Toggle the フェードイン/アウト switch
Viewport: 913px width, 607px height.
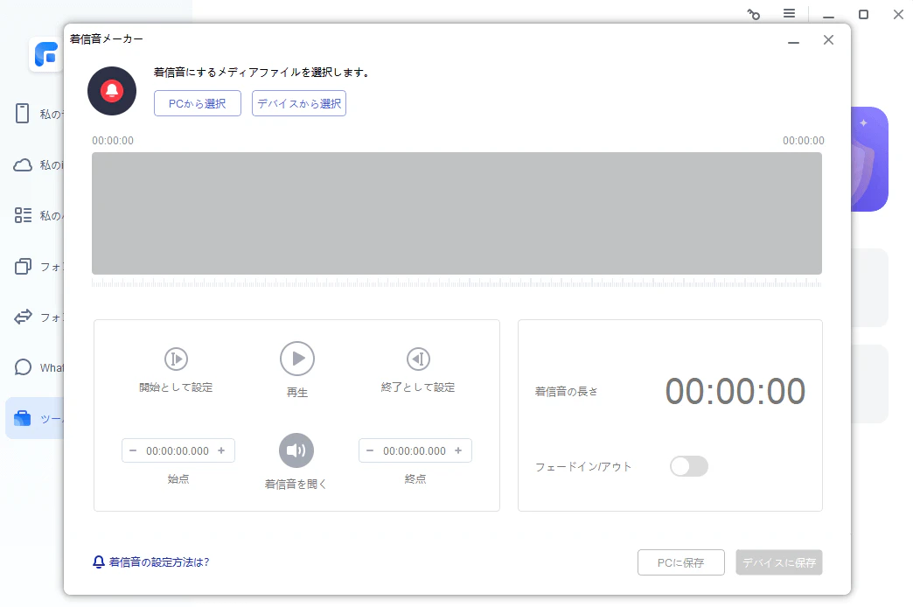coord(689,466)
